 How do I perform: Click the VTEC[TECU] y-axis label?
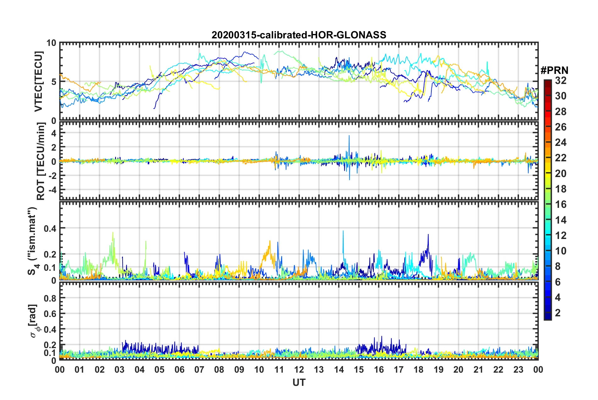point(38,81)
